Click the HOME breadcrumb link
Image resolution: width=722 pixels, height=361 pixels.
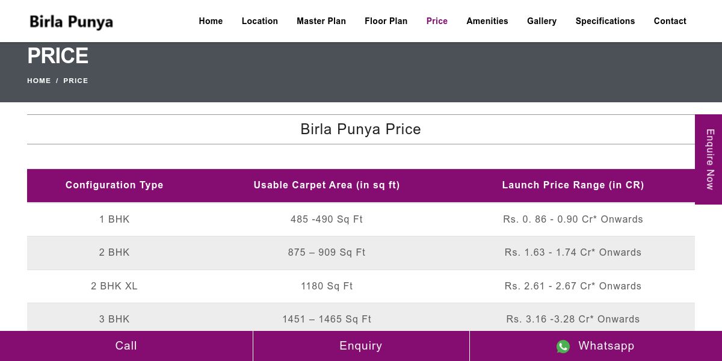click(x=39, y=81)
